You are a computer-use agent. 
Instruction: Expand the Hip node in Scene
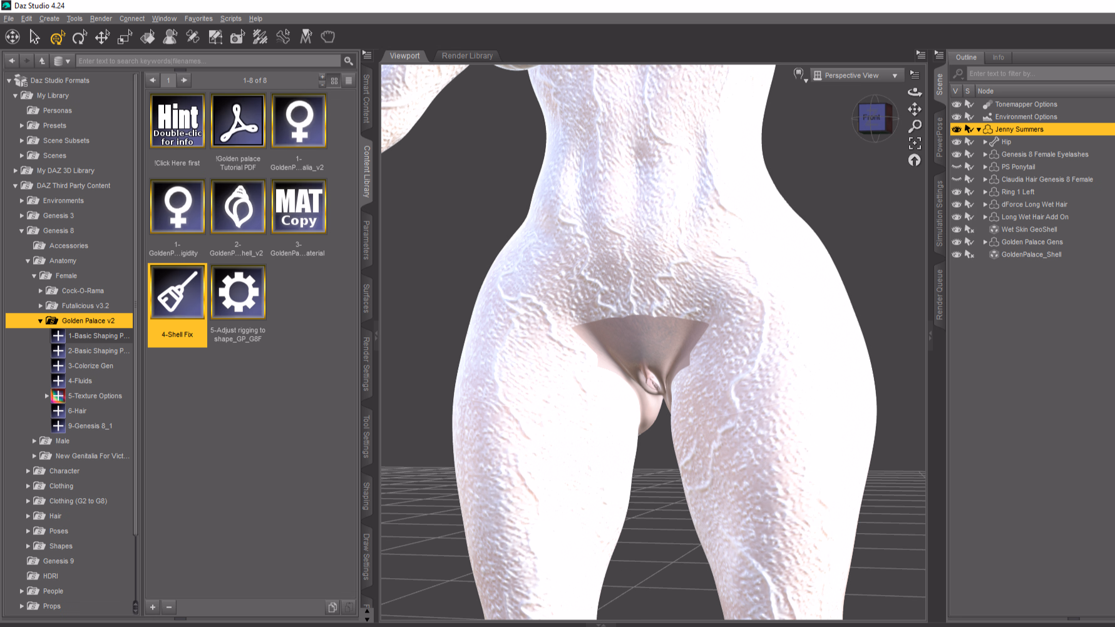point(985,142)
